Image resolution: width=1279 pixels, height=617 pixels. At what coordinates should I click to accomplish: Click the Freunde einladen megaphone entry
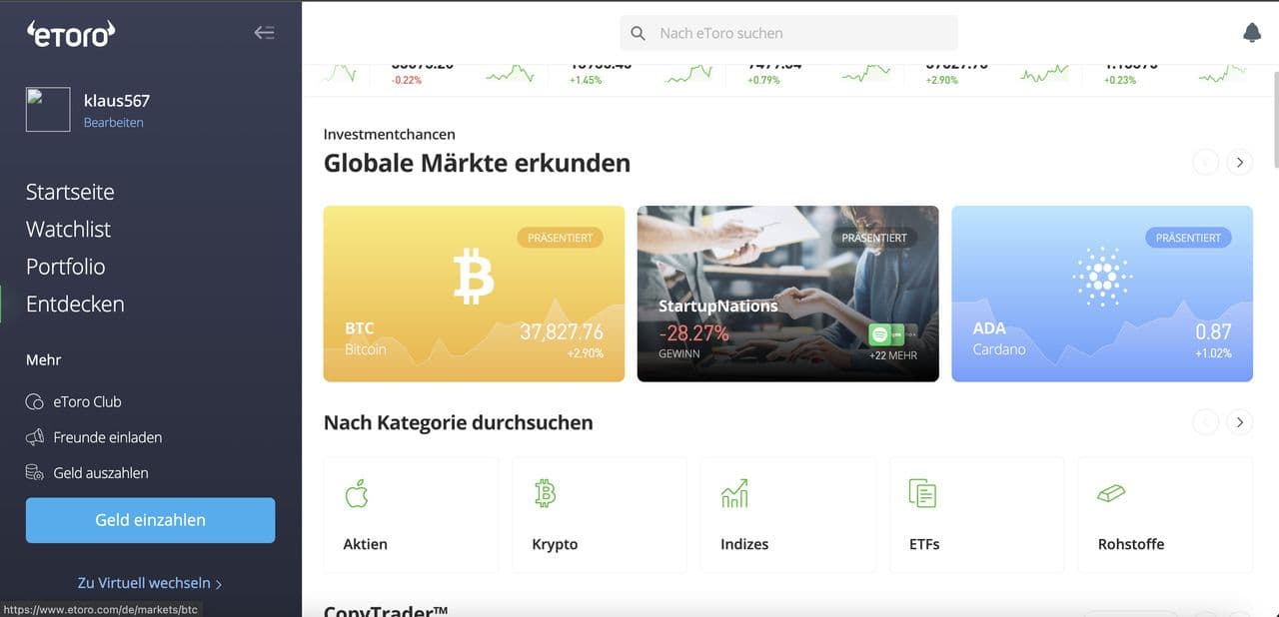tap(94, 437)
